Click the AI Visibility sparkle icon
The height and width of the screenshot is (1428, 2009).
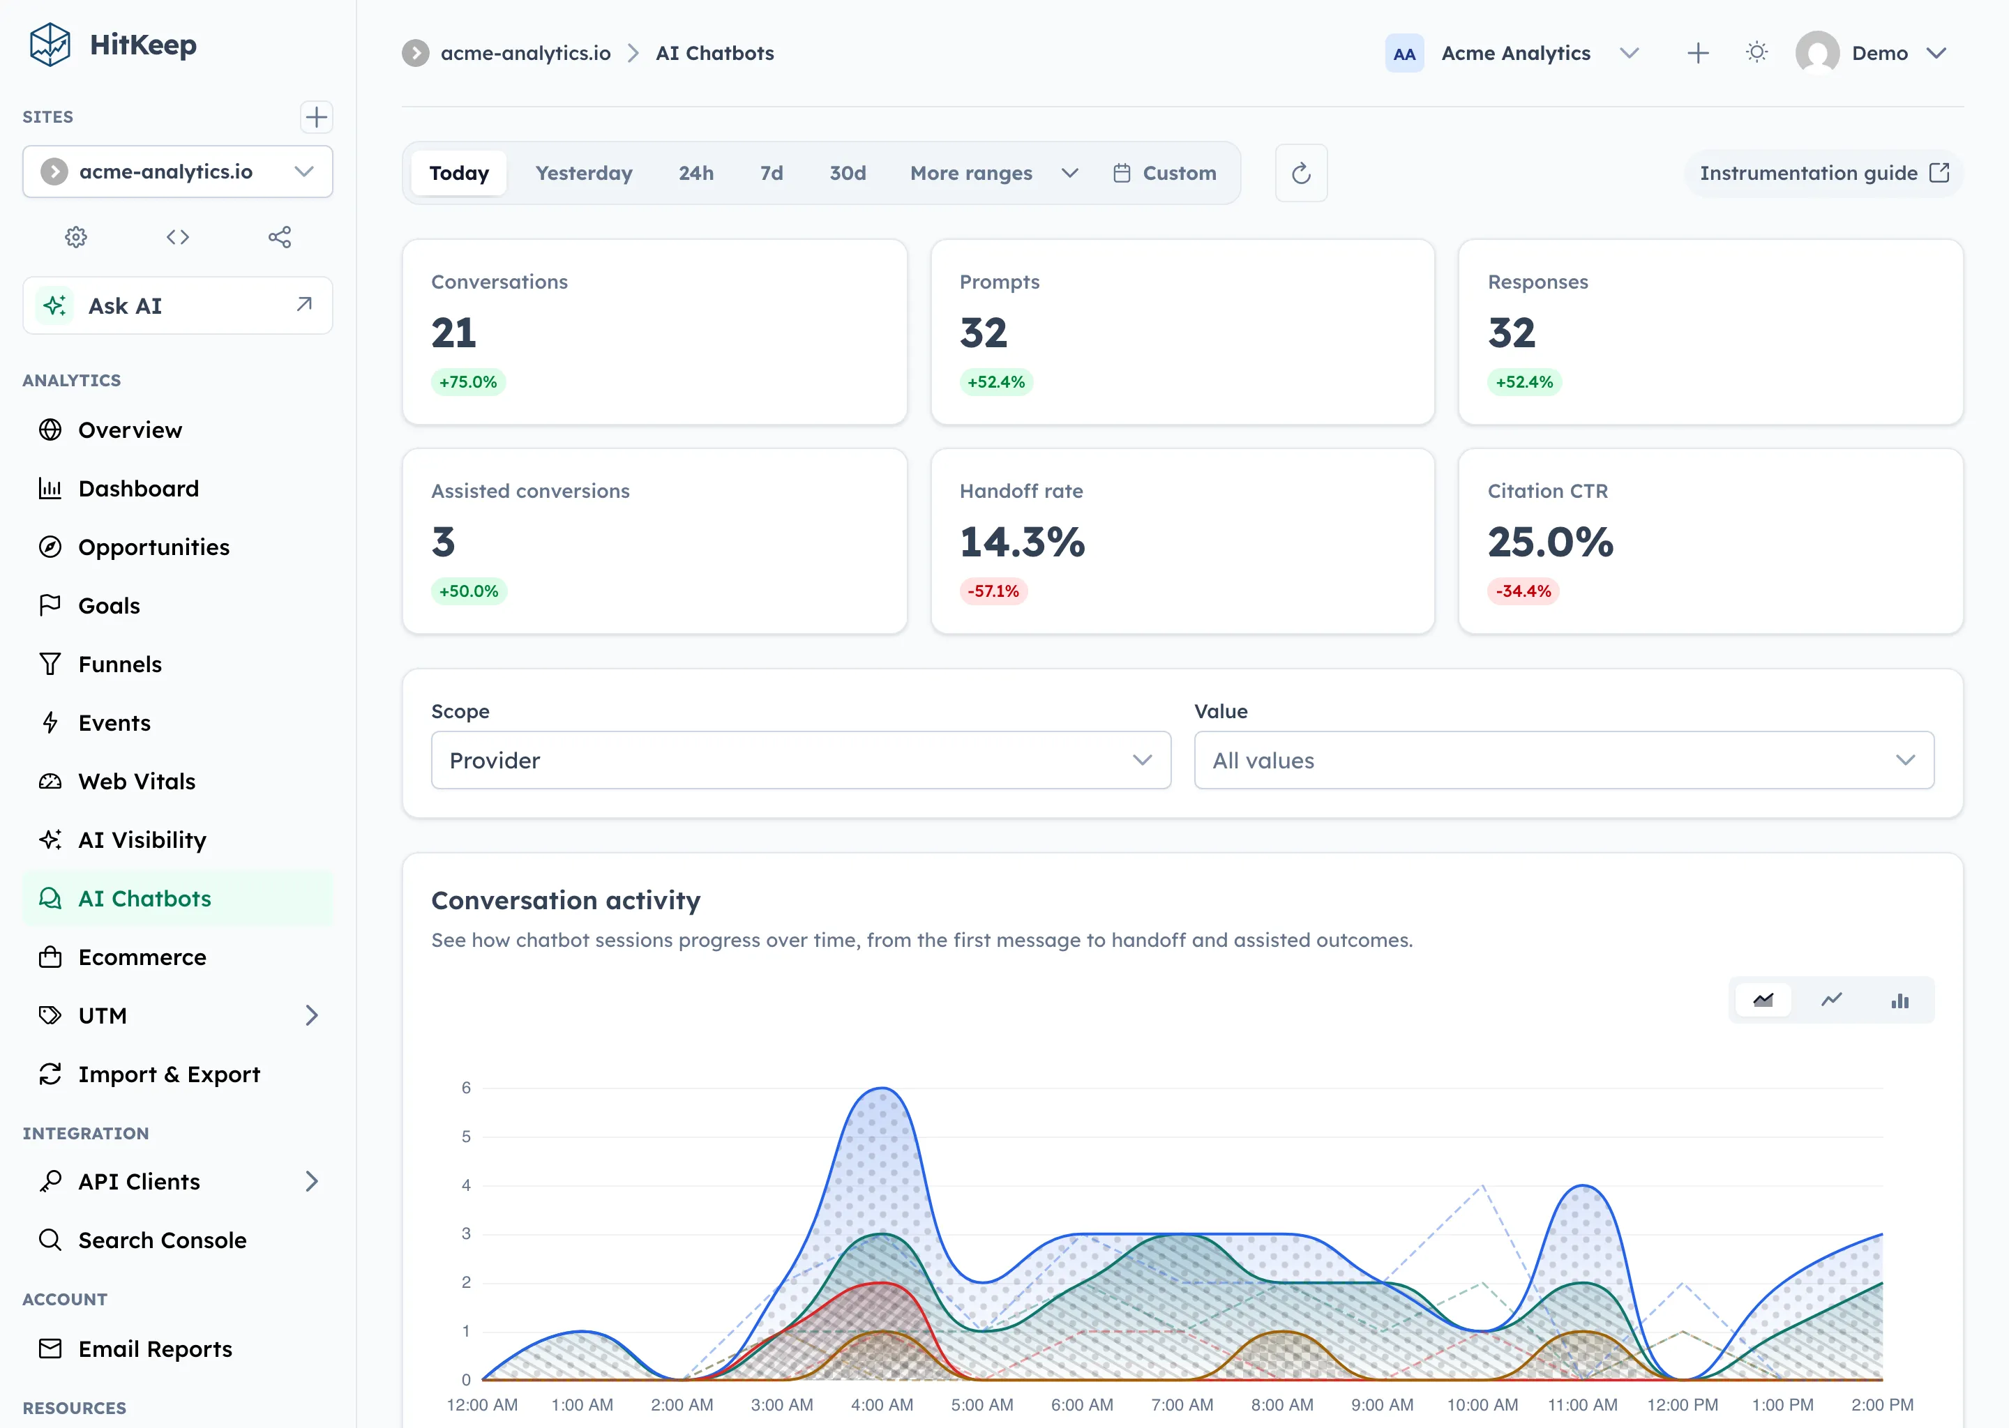(x=50, y=839)
